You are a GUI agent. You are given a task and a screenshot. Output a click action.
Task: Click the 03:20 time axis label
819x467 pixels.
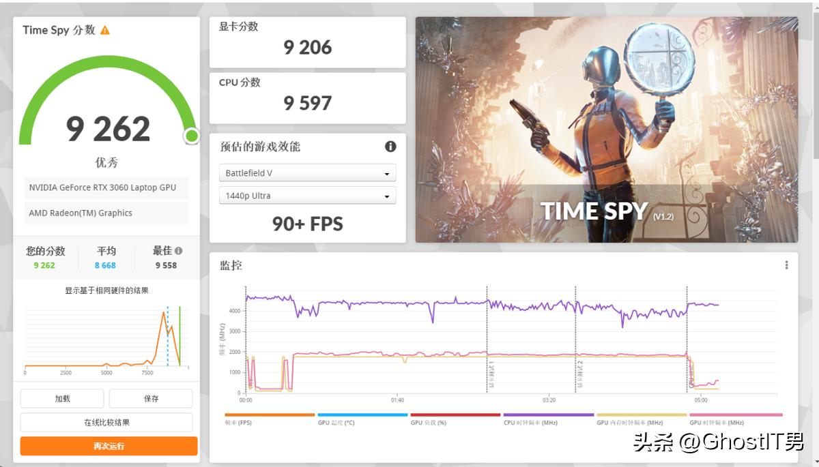549,400
